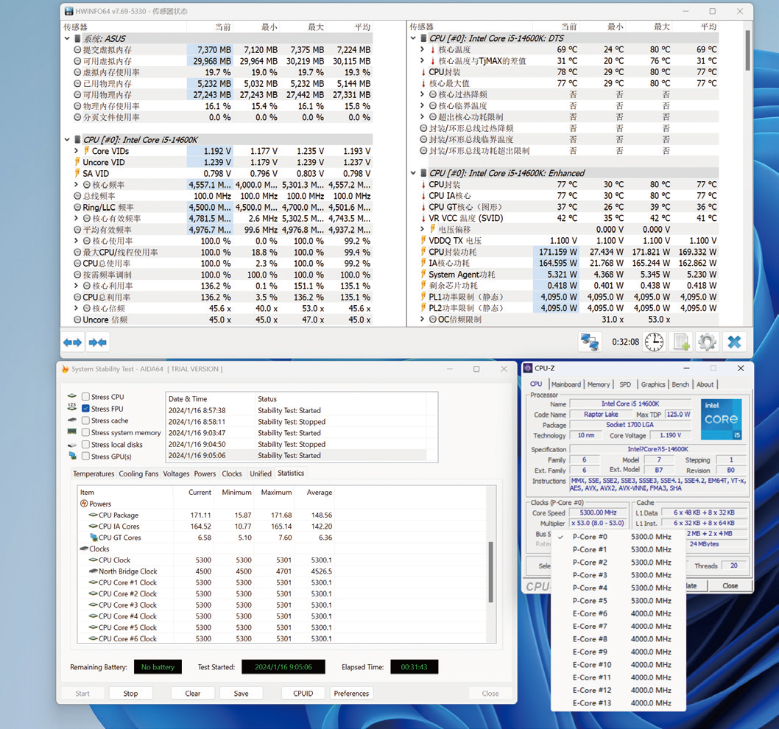This screenshot has width=779, height=729.
Task: Expand the 核心温度 row in DTS
Action: pos(423,49)
